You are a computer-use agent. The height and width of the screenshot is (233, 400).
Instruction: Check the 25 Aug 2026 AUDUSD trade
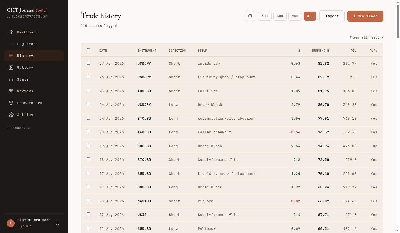coord(88,90)
